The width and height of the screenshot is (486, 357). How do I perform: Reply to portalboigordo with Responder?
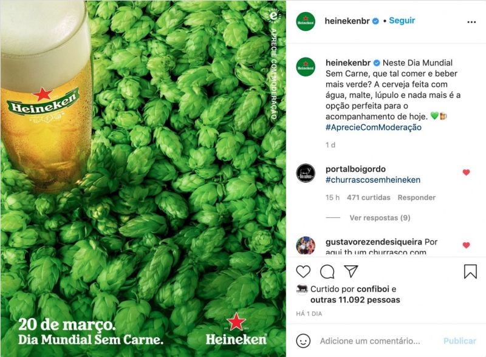click(x=416, y=197)
